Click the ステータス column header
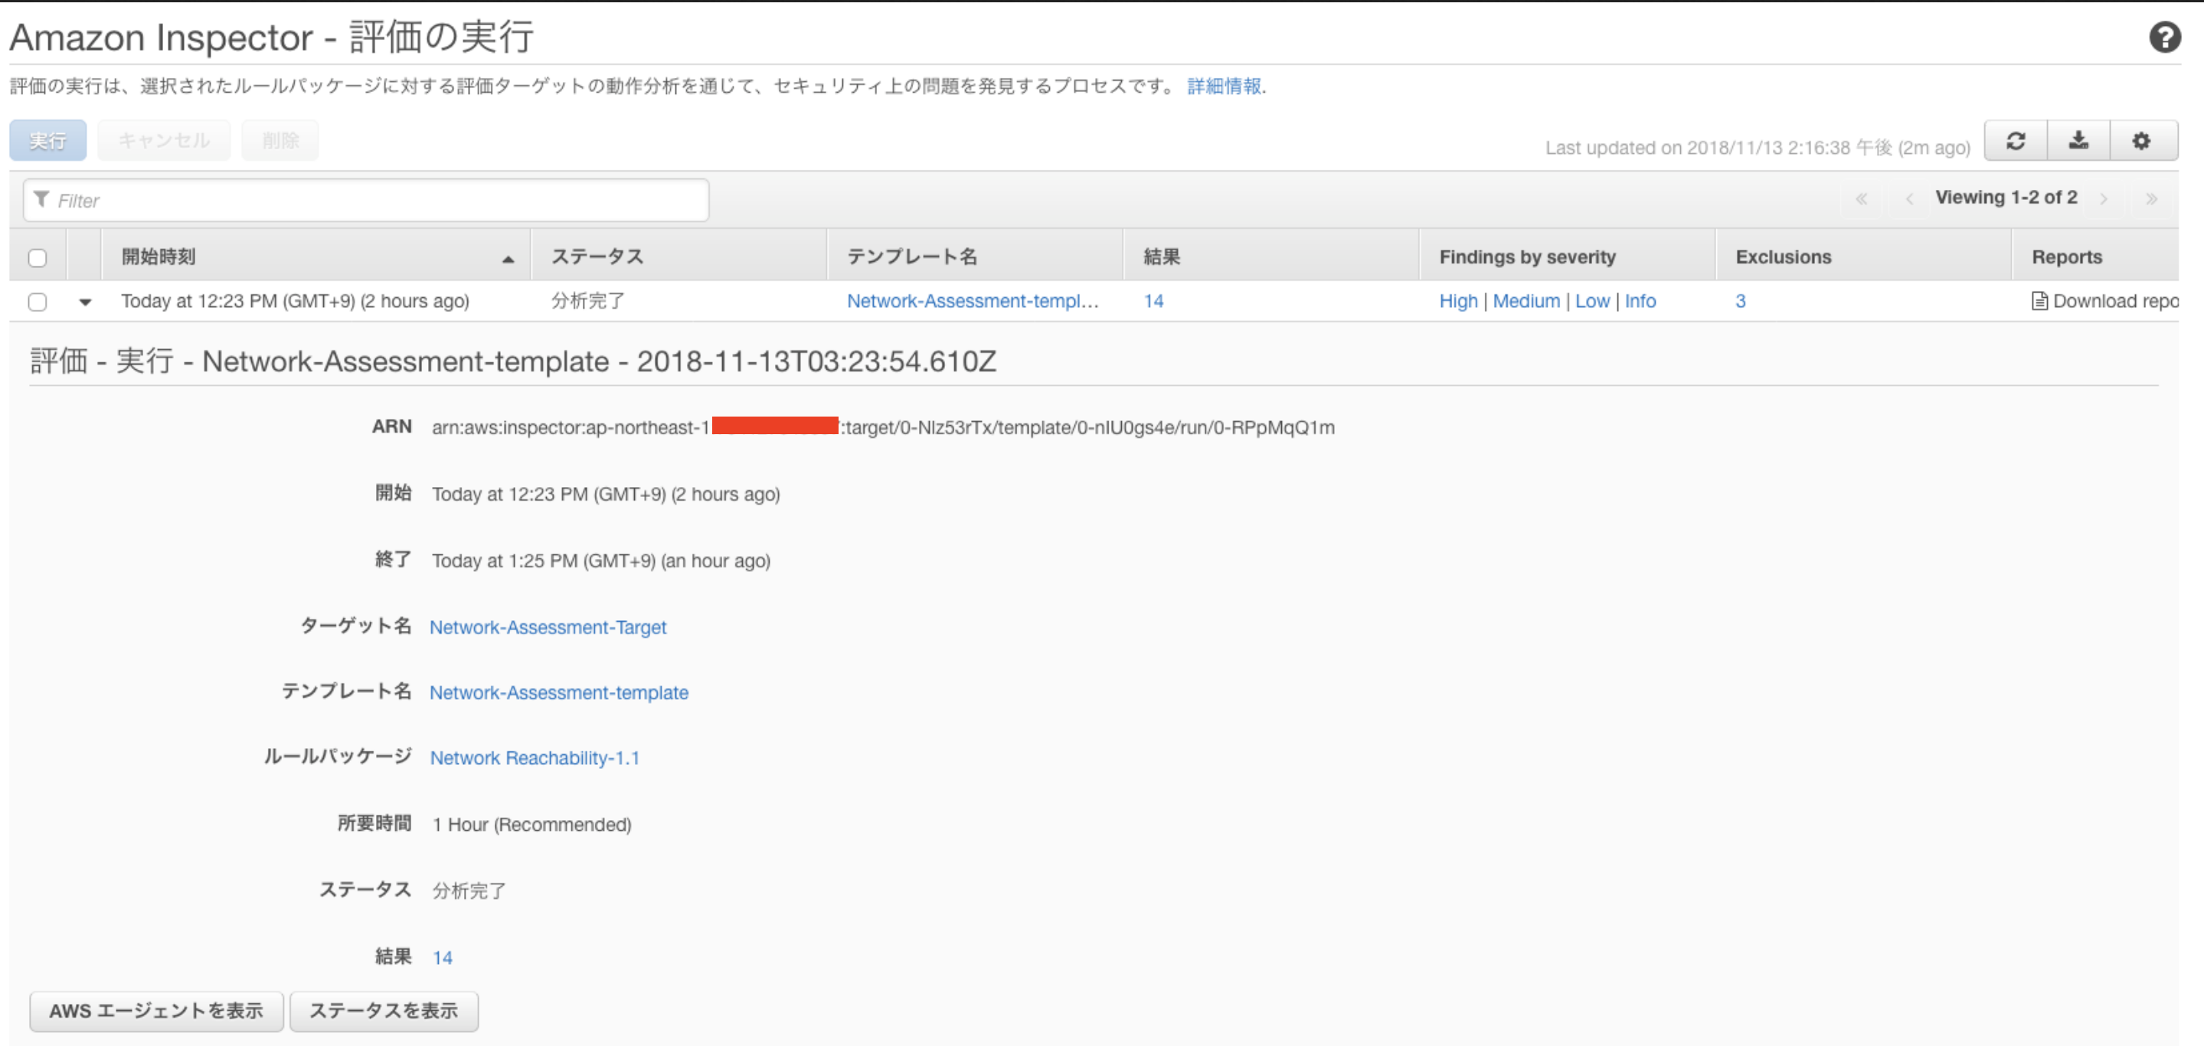The height and width of the screenshot is (1046, 2204). point(679,257)
